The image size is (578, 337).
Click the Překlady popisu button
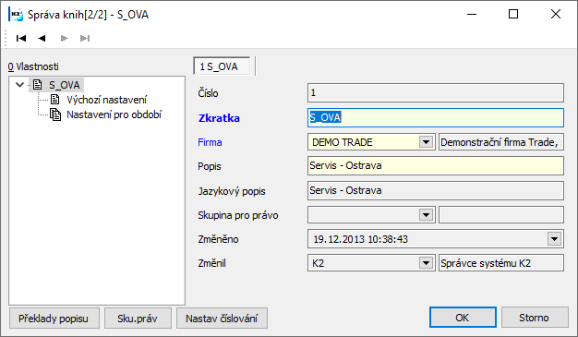pos(54,319)
